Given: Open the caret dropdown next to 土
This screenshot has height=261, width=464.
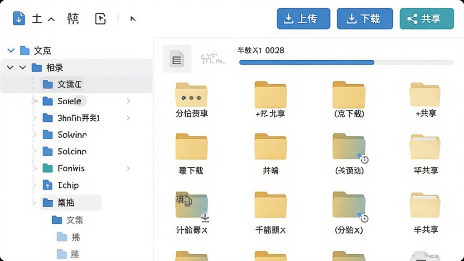Looking at the screenshot, I should coord(51,19).
